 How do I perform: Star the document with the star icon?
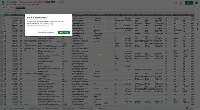pos(58,2)
